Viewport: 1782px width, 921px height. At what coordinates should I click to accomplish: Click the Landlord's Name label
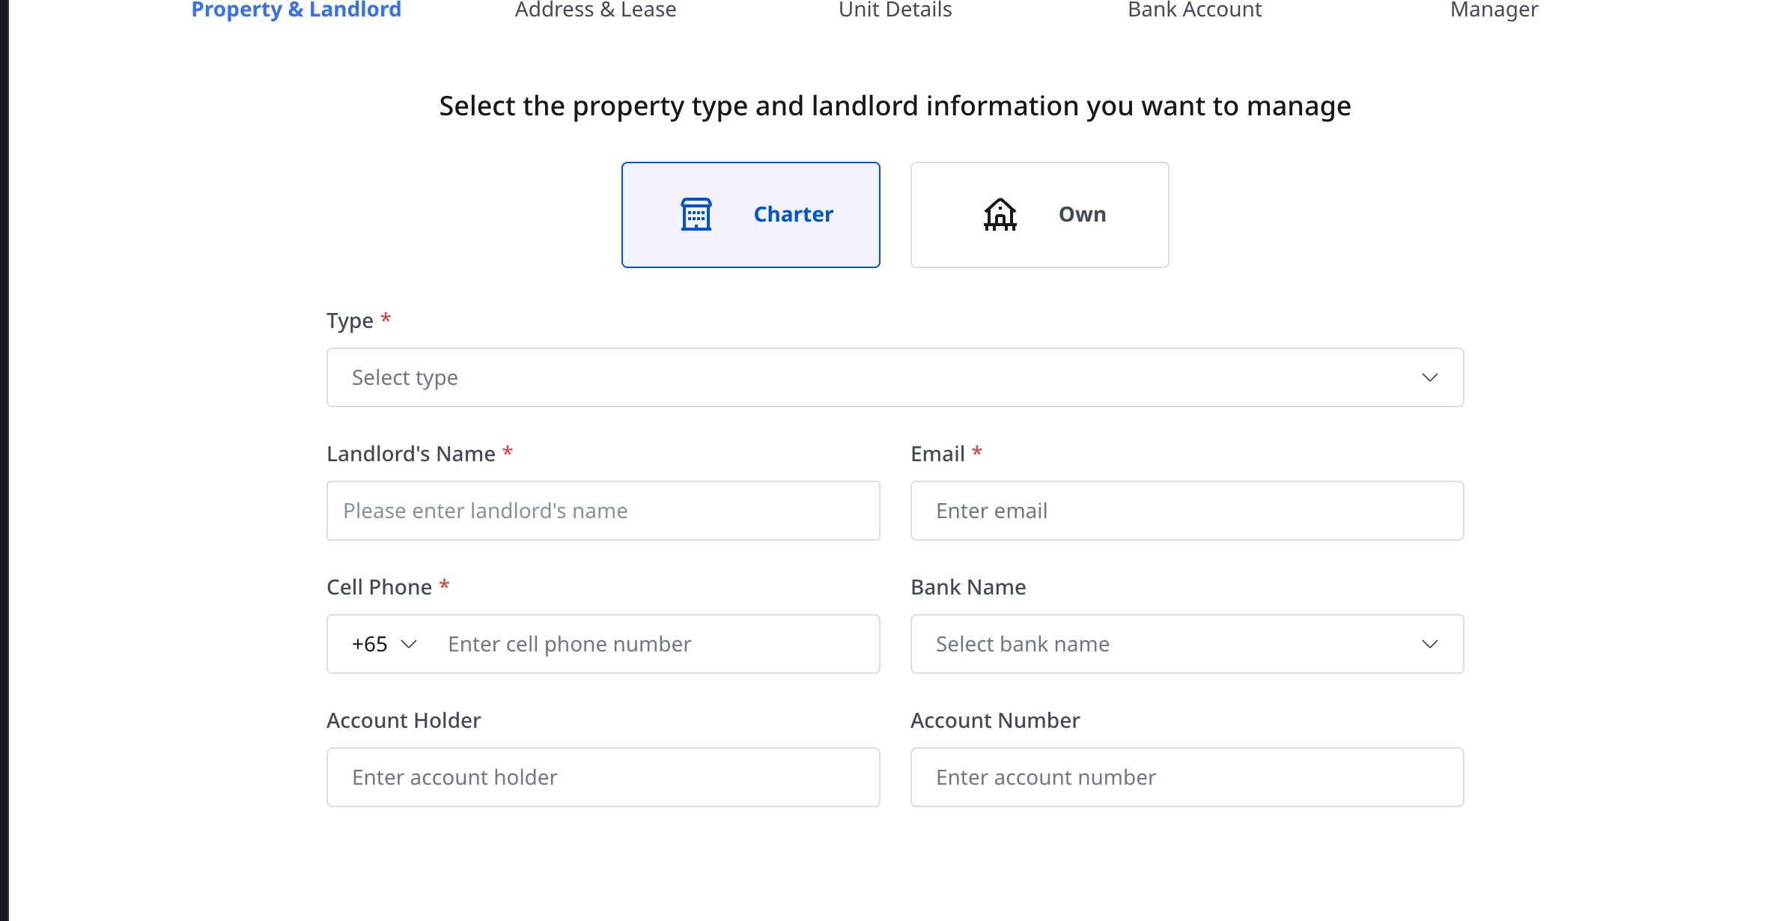(x=411, y=454)
